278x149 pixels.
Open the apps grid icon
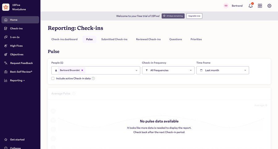pos(260,6)
